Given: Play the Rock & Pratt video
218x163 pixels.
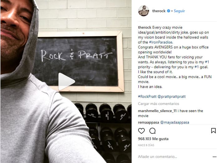Looking at the screenshot, I should [66, 81].
